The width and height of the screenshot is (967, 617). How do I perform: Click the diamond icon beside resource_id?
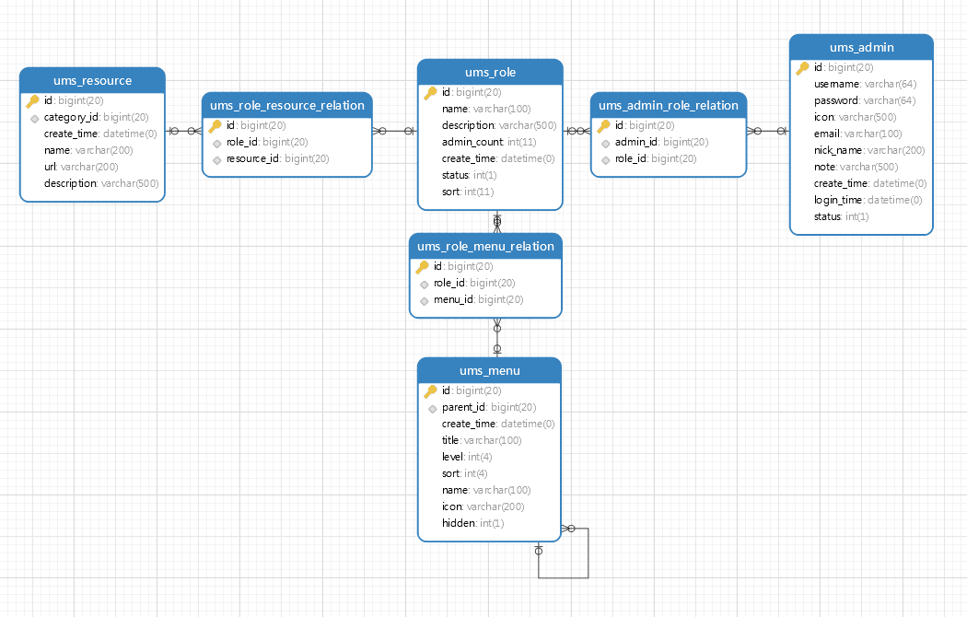pyautogui.click(x=217, y=160)
